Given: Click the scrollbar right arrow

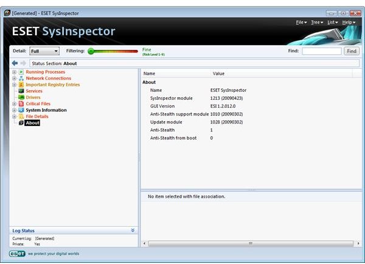Looking at the screenshot, I should (358, 243).
